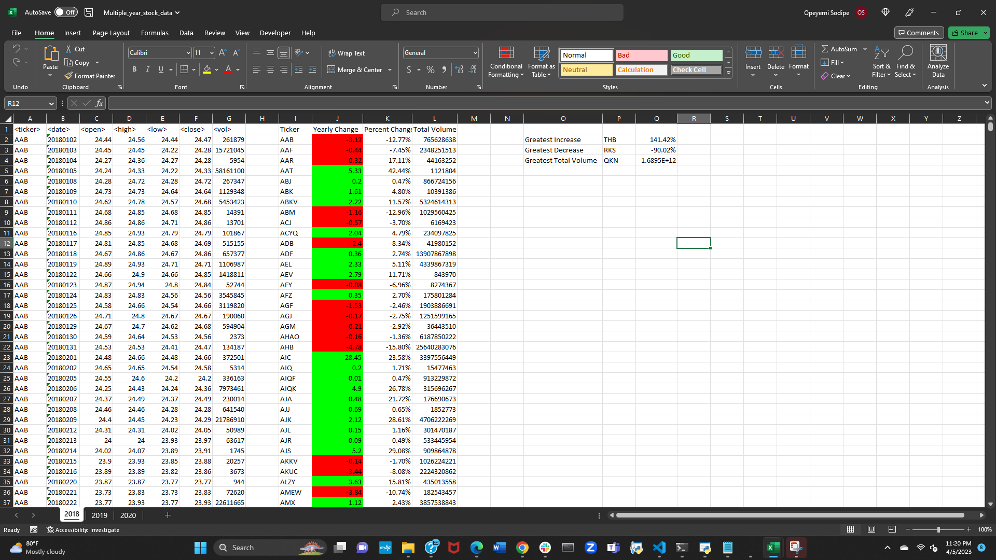The width and height of the screenshot is (996, 560).
Task: Switch to the Formulas ribbon tab
Action: [155, 33]
